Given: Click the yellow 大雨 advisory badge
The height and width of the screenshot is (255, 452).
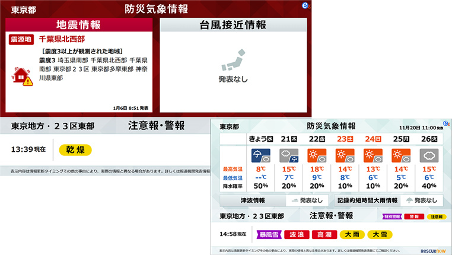Looking at the screenshot, I should point(354,235).
